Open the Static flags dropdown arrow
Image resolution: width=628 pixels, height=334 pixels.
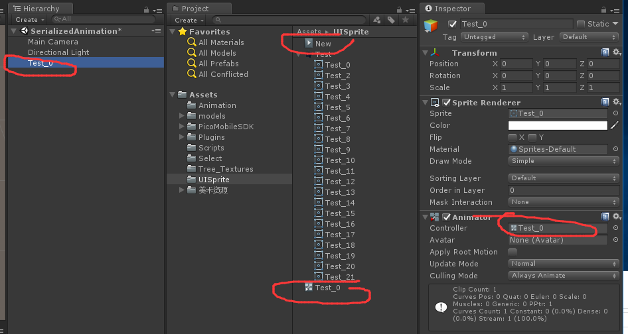click(615, 24)
